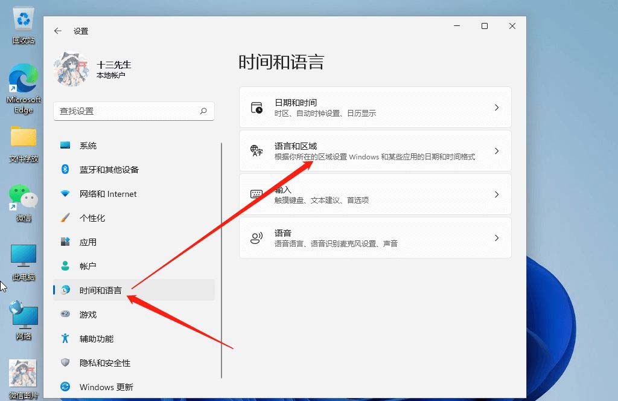Open 辅助功能 settings
618x401 pixels.
[x=133, y=339]
